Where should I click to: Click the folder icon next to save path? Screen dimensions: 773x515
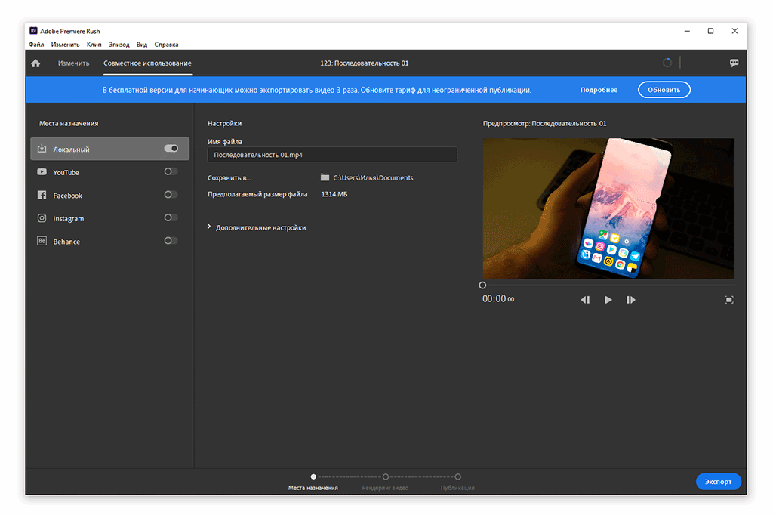pos(325,178)
